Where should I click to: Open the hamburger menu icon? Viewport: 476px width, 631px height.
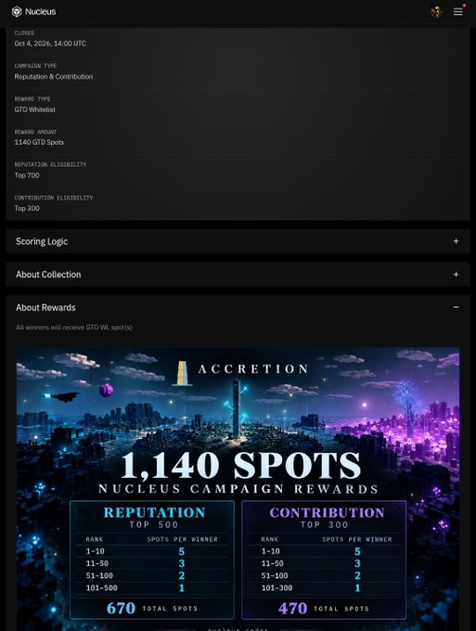[457, 12]
